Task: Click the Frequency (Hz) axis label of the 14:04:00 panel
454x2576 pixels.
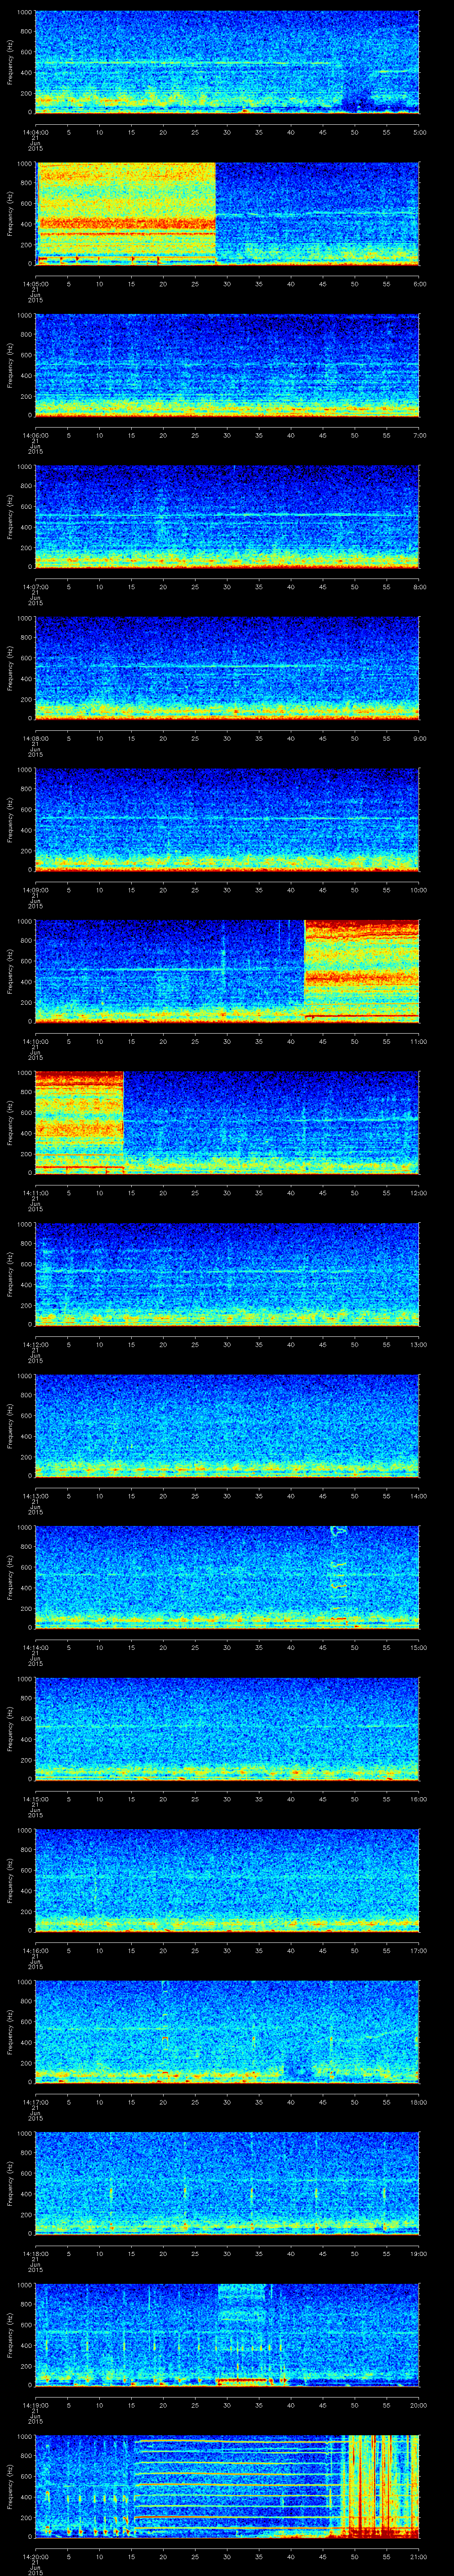Action: pos(10,62)
